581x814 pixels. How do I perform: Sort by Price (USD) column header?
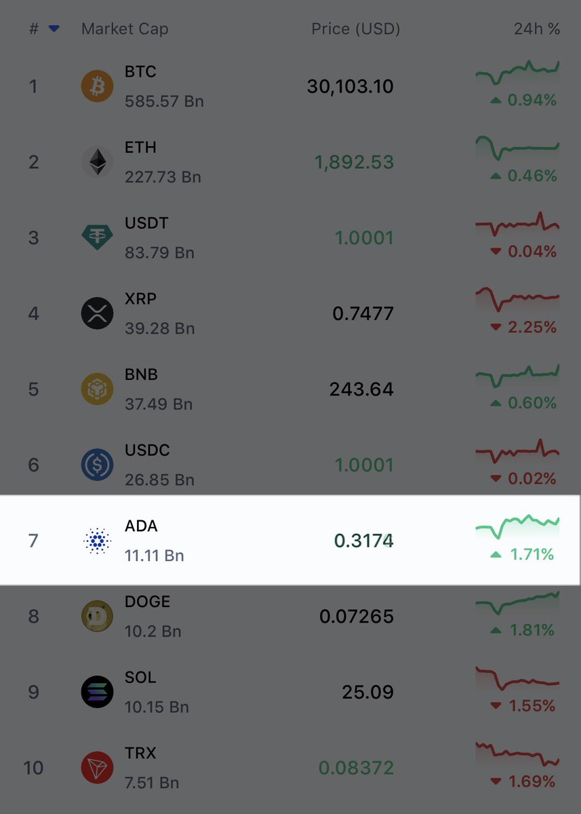tap(356, 29)
